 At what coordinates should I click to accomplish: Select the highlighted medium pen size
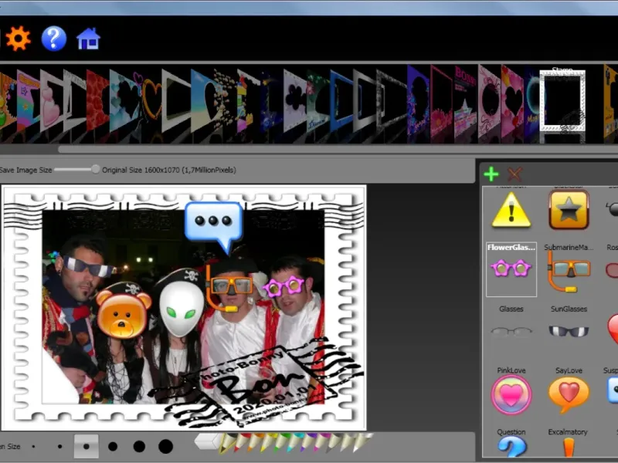(86, 446)
